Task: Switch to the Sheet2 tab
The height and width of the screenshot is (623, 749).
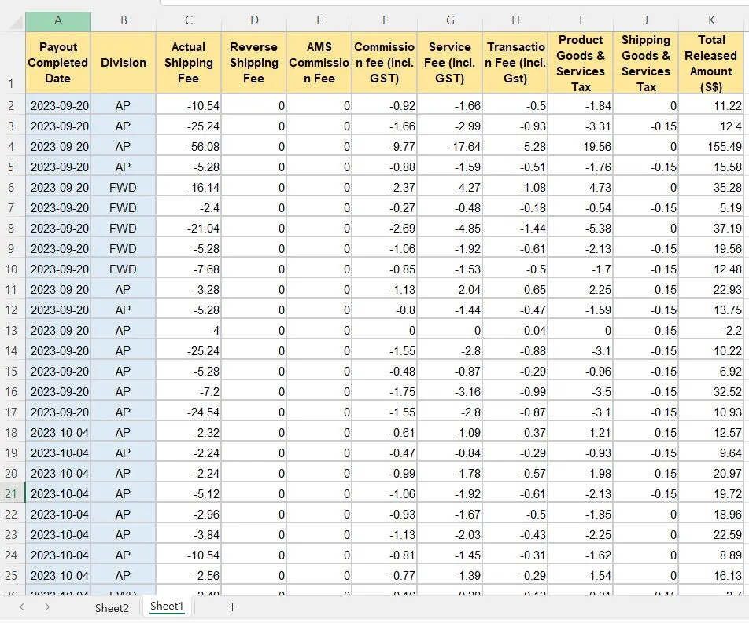Action: [112, 608]
